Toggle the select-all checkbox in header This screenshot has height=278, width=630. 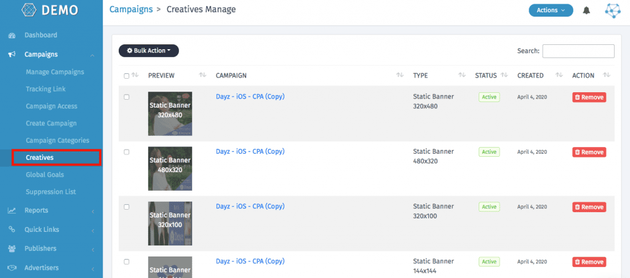pos(127,76)
